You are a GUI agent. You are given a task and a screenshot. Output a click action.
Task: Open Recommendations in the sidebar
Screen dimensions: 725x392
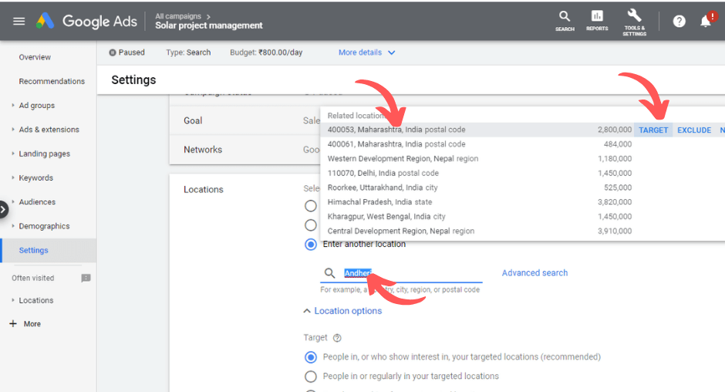pos(52,82)
